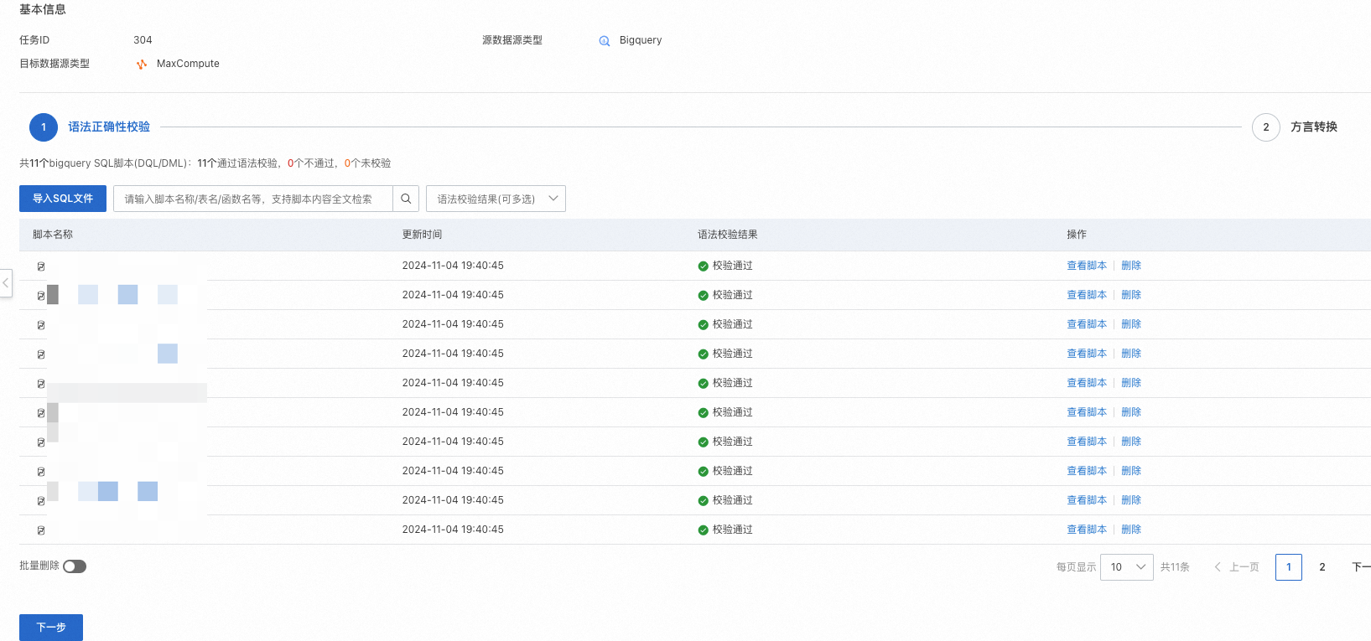Click 删除 link in the last row
1371x641 pixels.
point(1131,530)
